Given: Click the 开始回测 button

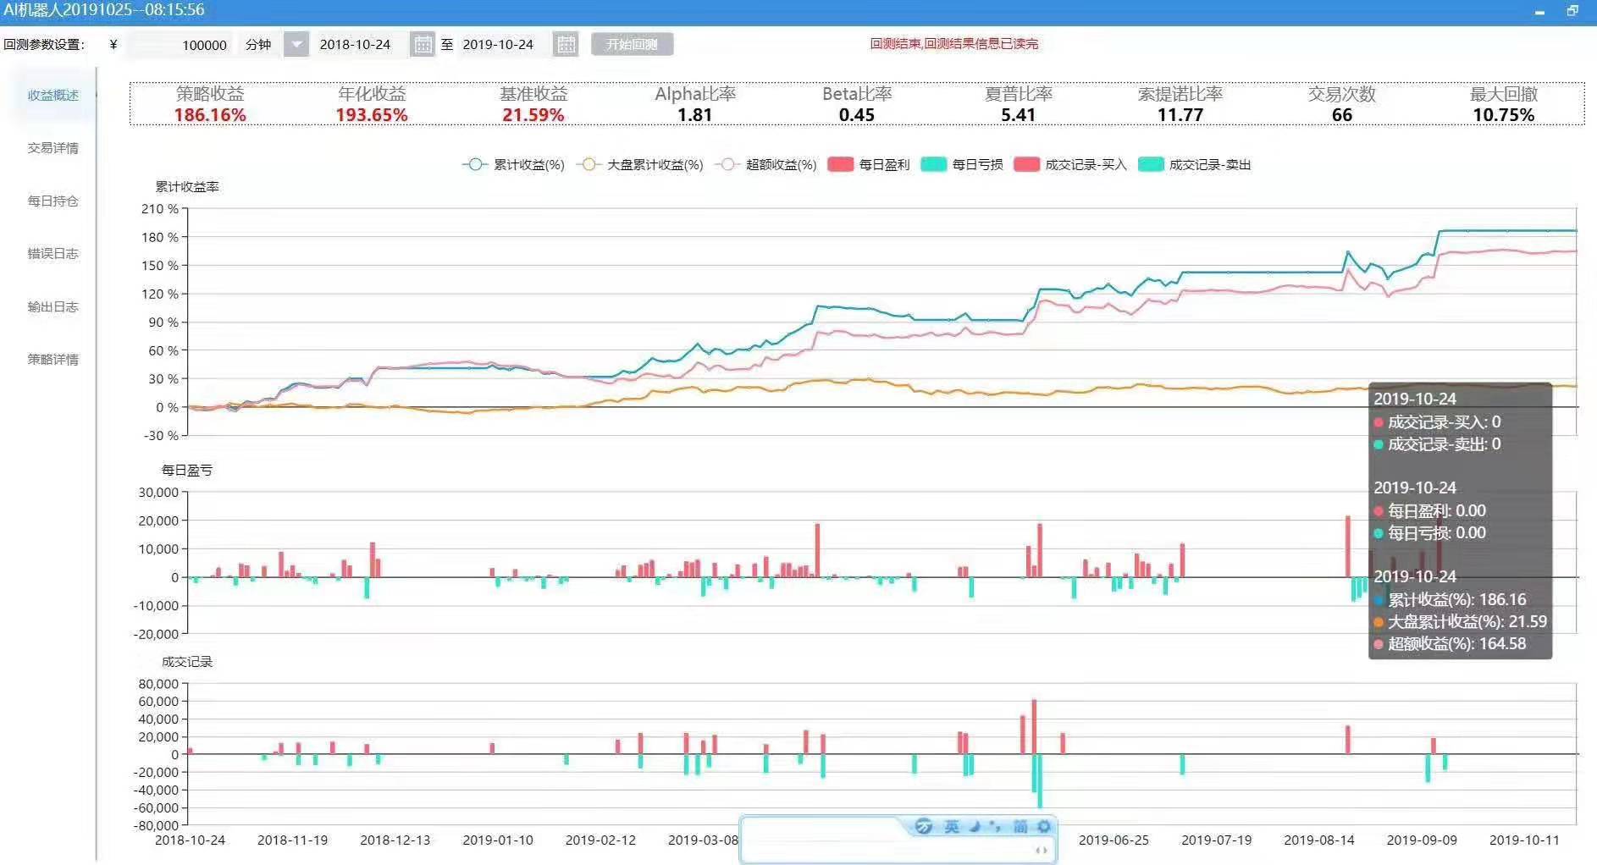Looking at the screenshot, I should click(632, 44).
